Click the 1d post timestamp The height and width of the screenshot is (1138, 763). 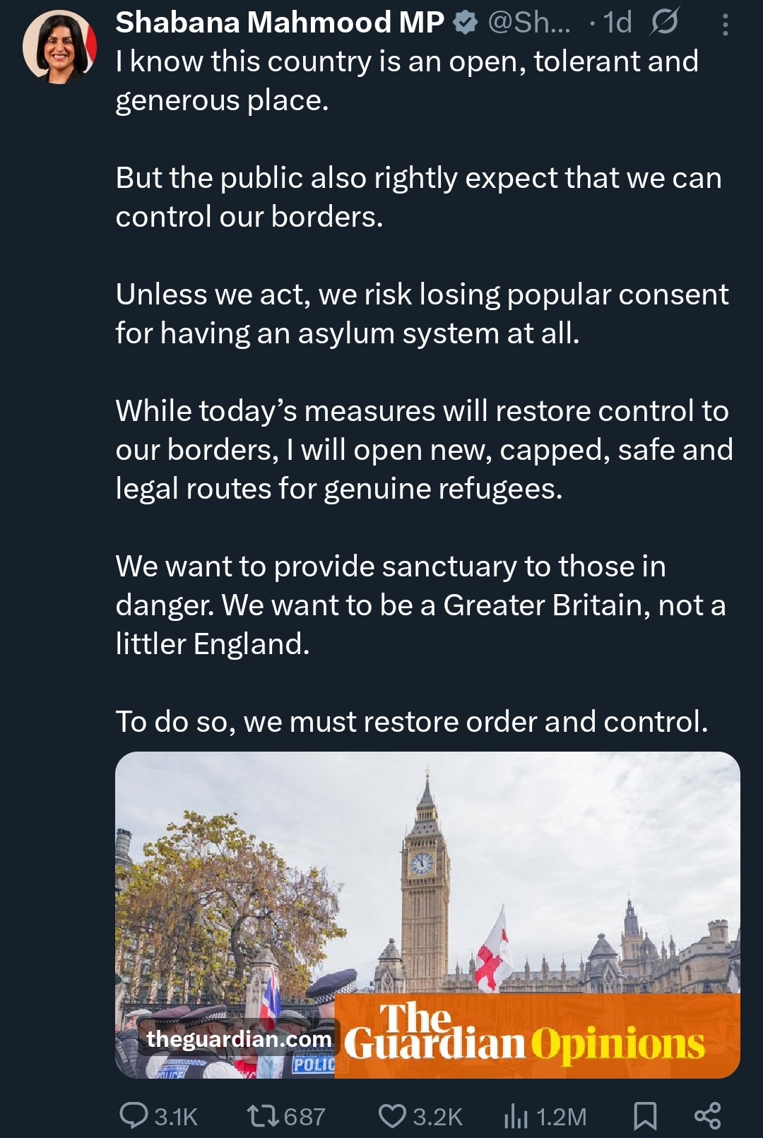617,23
